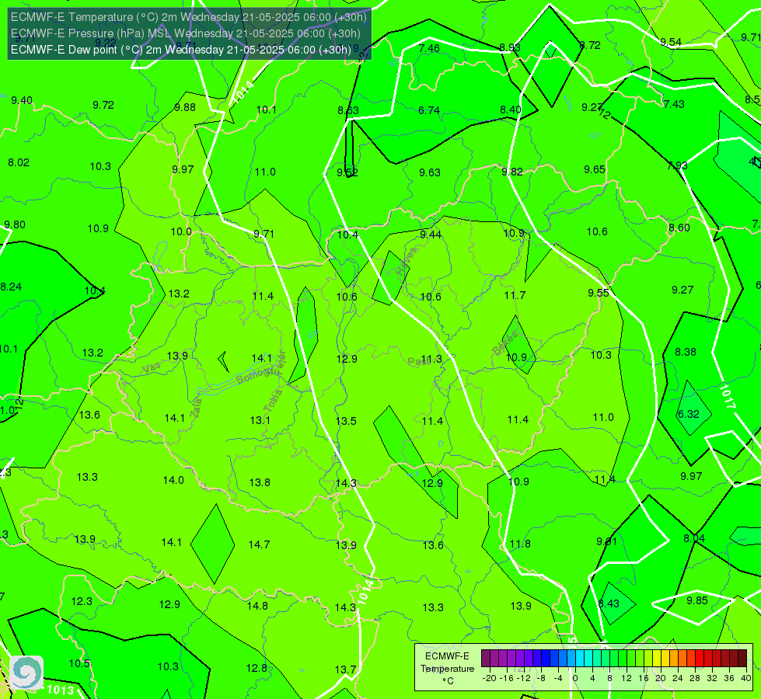
Task: Click the temperature value 9.40
Action: [x=22, y=100]
